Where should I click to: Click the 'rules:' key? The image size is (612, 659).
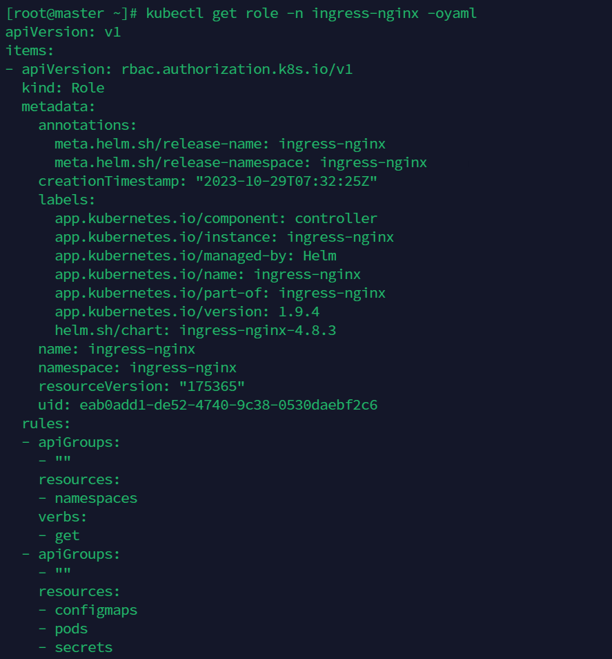tap(46, 423)
